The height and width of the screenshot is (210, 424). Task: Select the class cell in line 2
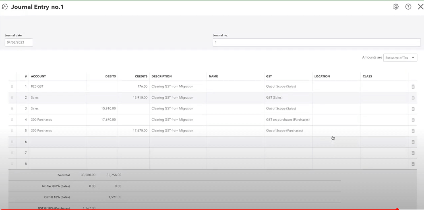click(385, 98)
